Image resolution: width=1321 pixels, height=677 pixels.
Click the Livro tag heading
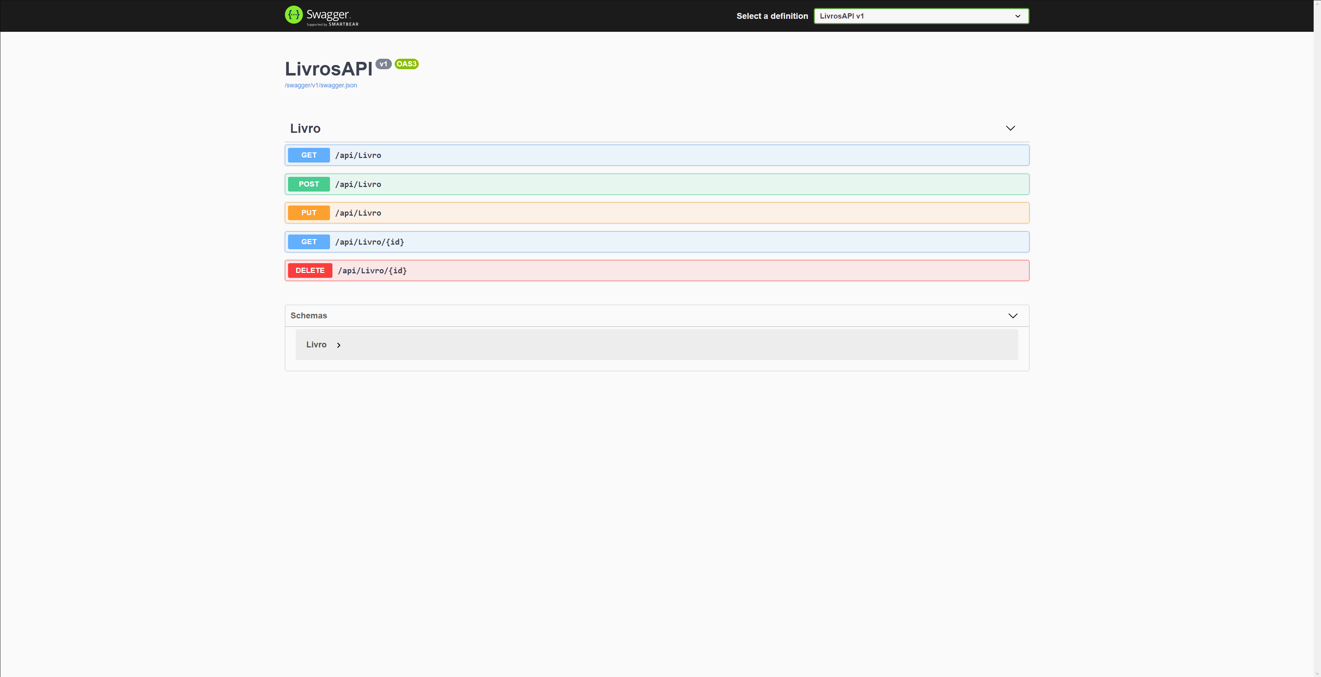(305, 128)
